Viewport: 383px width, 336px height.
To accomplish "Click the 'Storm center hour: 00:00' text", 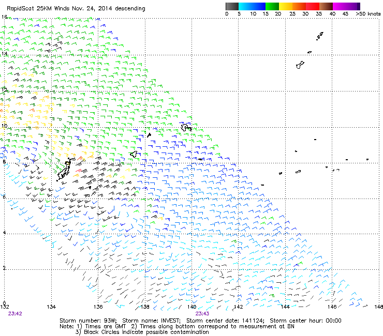I will pos(305,320).
